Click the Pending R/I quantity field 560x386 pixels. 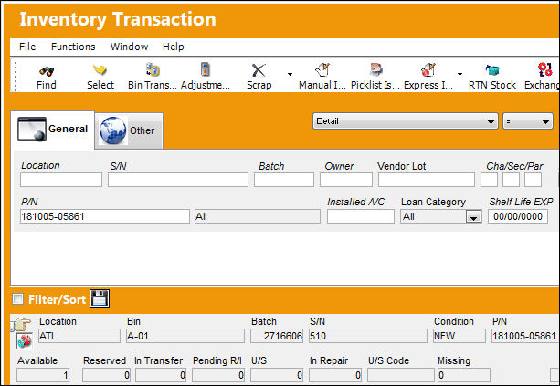coord(218,375)
